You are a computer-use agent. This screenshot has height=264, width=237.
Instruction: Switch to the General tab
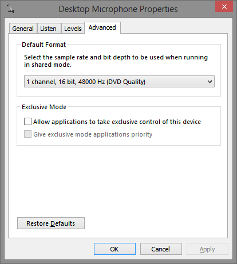(23, 29)
